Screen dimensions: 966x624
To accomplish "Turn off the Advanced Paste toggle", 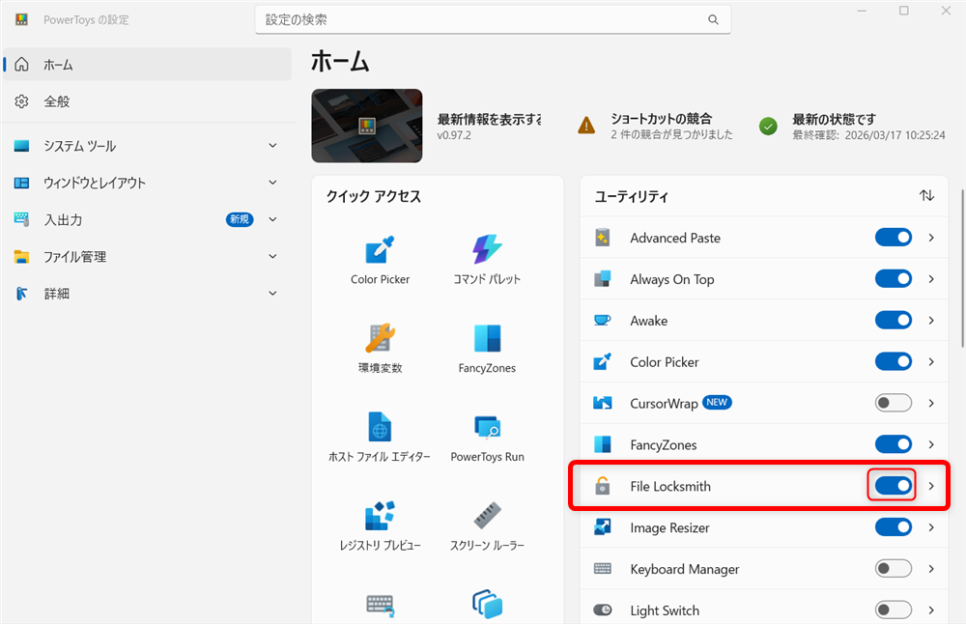I will pos(893,237).
